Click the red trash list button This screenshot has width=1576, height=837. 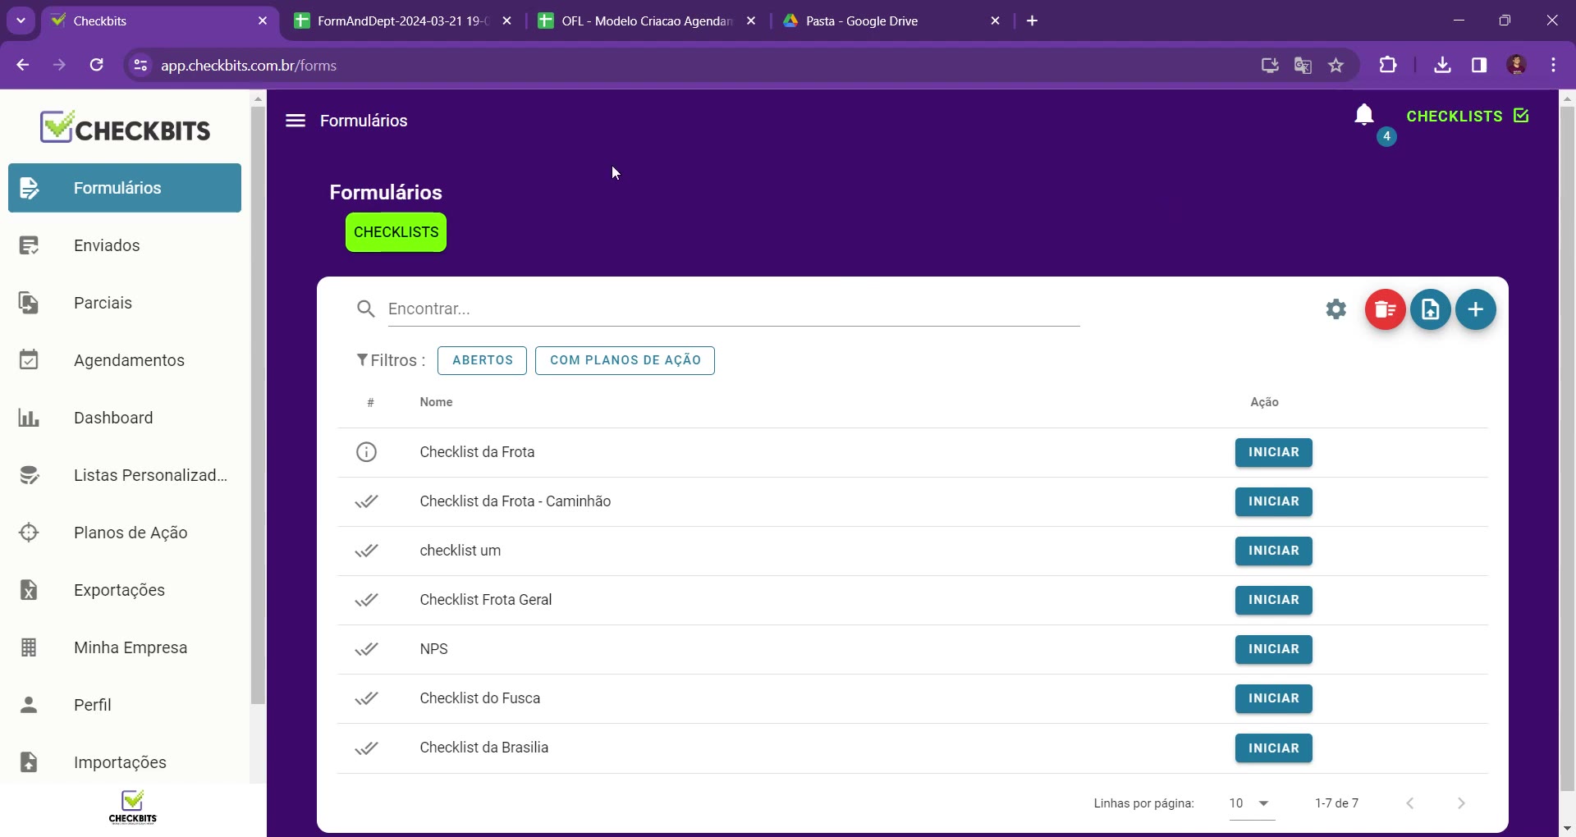[1386, 309]
